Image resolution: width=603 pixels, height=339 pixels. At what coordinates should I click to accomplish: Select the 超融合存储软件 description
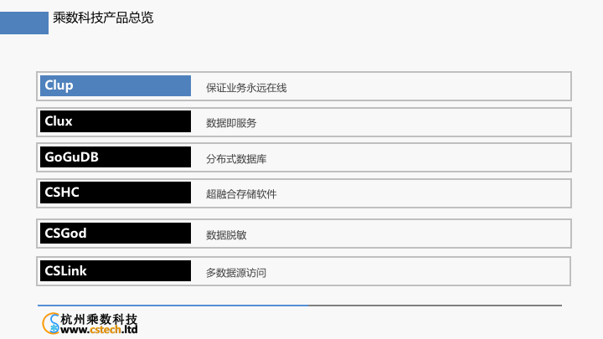point(241,194)
